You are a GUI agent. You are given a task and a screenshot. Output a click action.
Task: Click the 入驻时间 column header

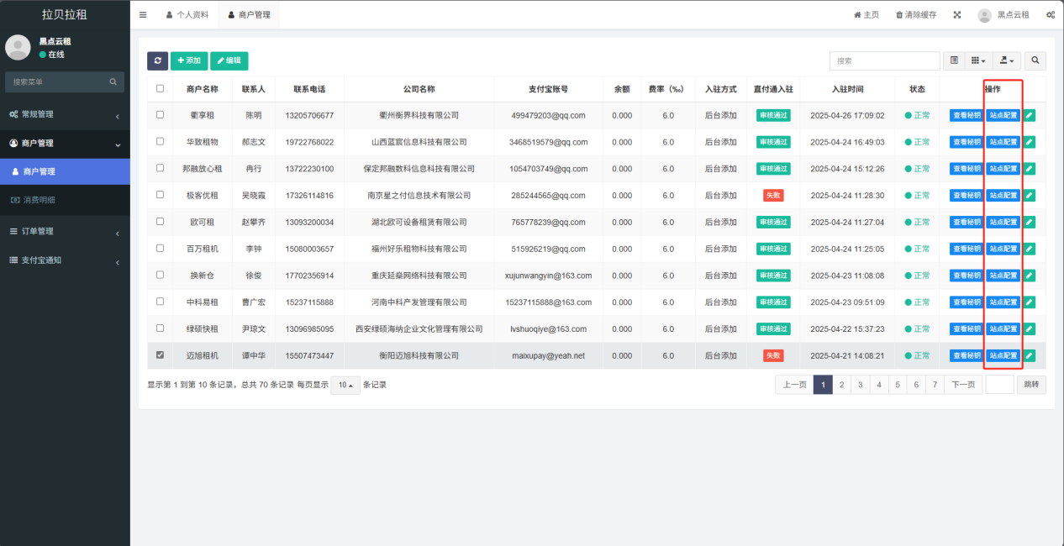847,89
